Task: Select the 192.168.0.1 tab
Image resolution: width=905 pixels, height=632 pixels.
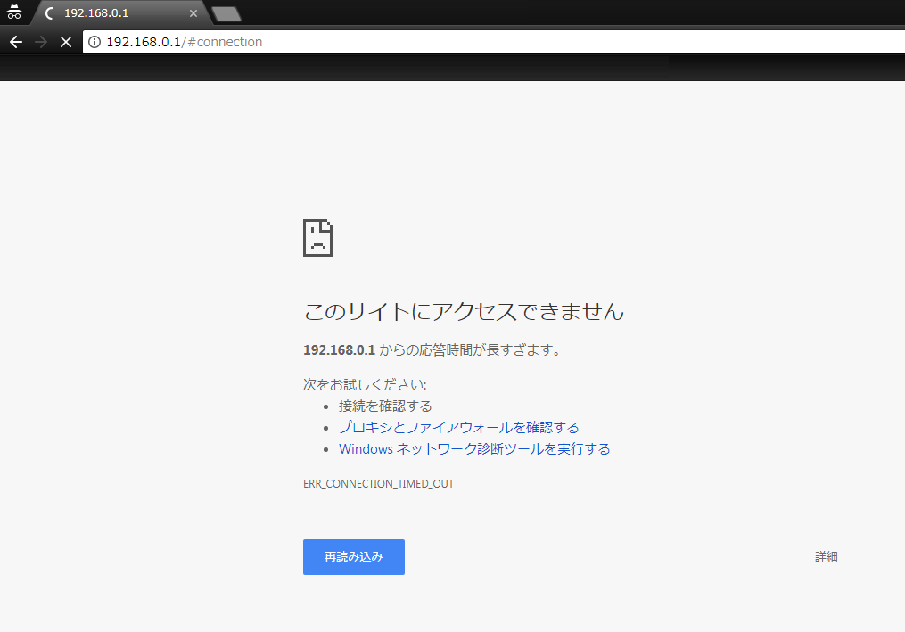Action: click(x=116, y=13)
